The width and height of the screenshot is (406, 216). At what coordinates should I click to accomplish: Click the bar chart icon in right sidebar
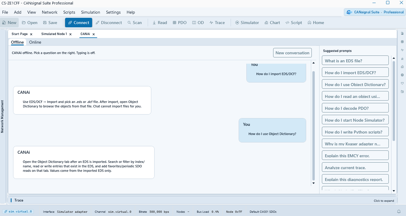tap(402, 66)
